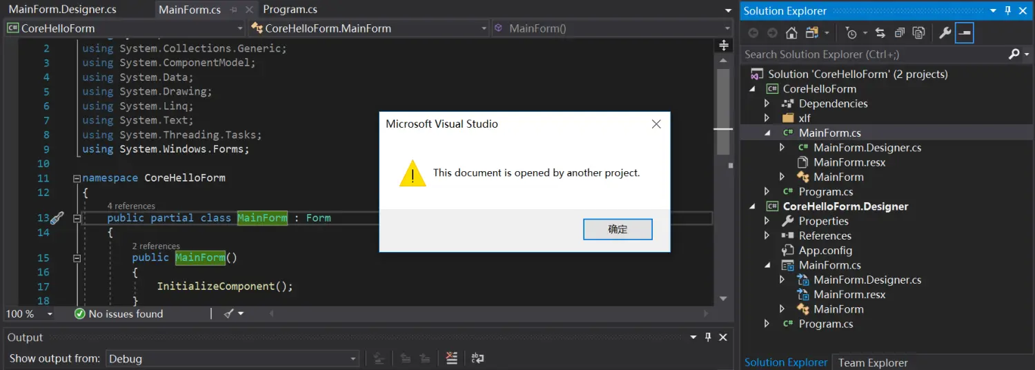Image resolution: width=1035 pixels, height=370 pixels.
Task: Click the editor vertical scrollbar thumb
Action: 723,110
